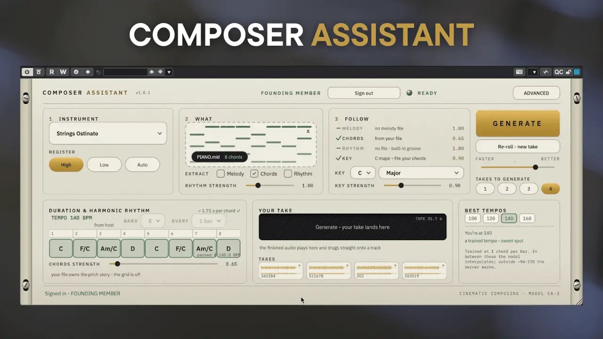Click the Your Take tape display
This screenshot has height=339, width=603.
(352, 227)
